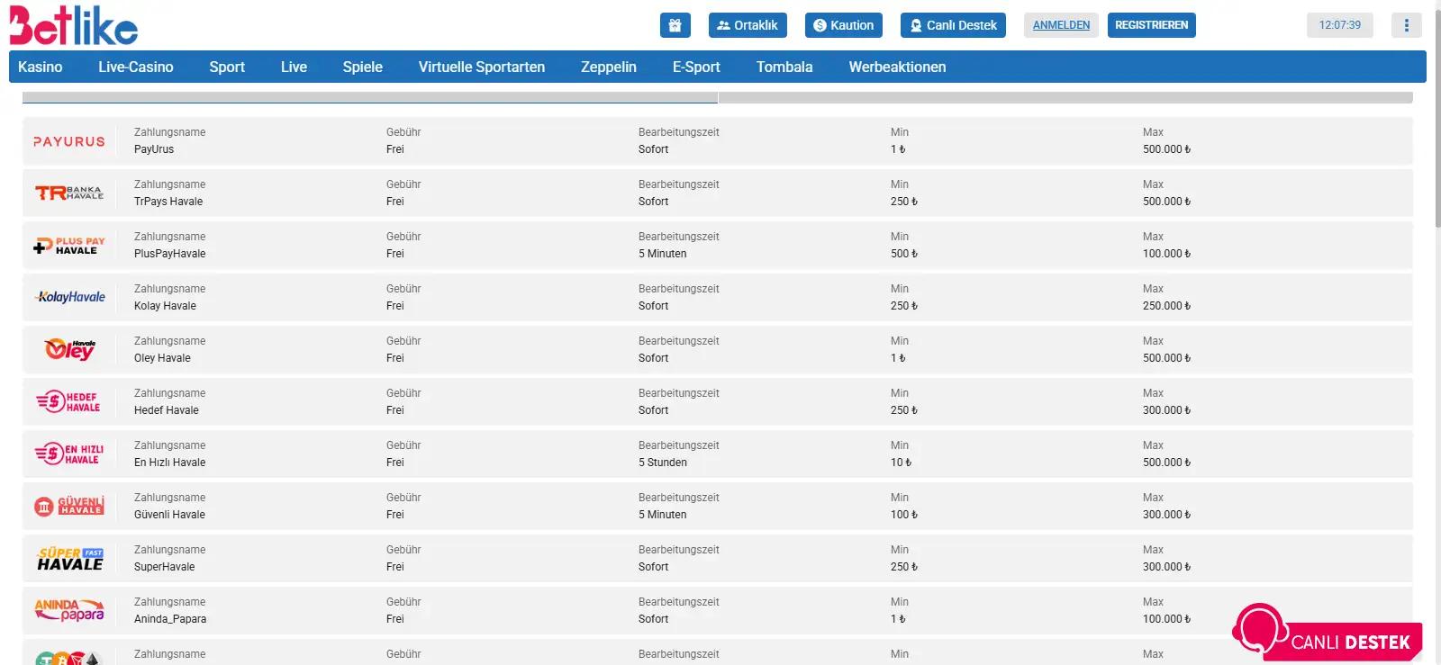The image size is (1441, 665).
Task: Select the Oley Havale logo
Action: tap(69, 349)
